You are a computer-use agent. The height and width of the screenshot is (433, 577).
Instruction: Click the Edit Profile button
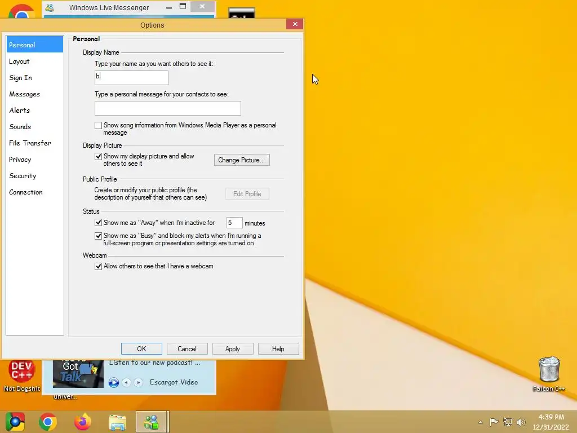click(247, 194)
